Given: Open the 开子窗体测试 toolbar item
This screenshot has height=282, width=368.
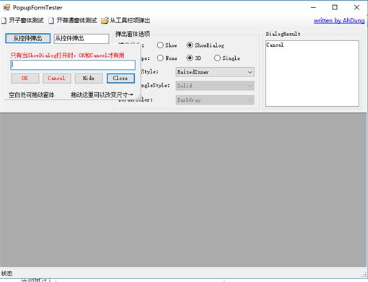Looking at the screenshot, I should [x=22, y=21].
